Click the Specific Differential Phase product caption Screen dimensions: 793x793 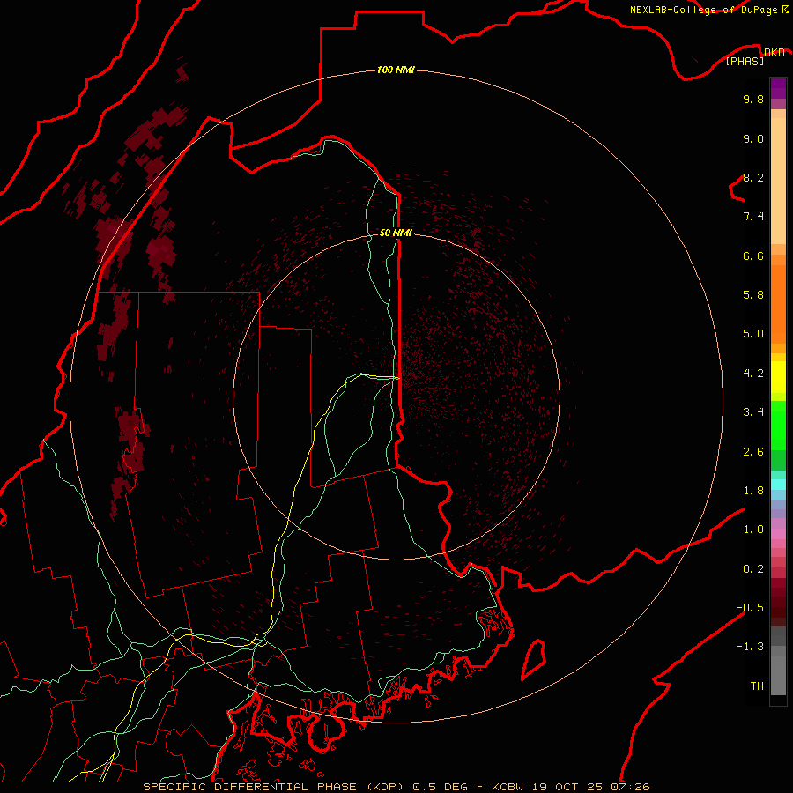tap(396, 787)
